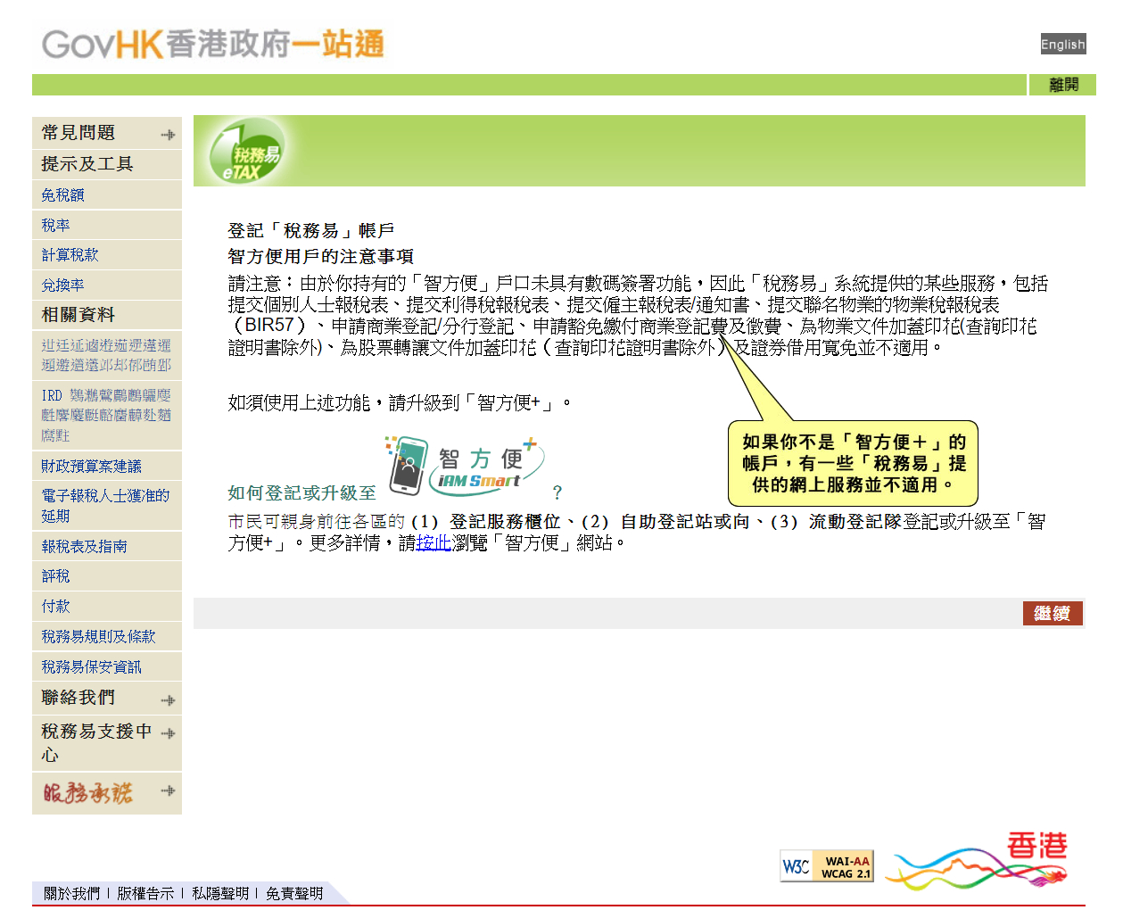Screen dimensions: 1123x910
Task: Open the 免稅額 sidebar link
Action: [x=62, y=194]
